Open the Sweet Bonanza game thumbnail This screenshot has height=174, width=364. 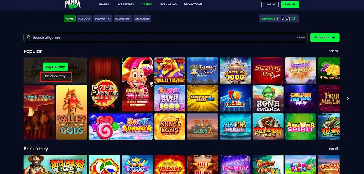(121, 127)
